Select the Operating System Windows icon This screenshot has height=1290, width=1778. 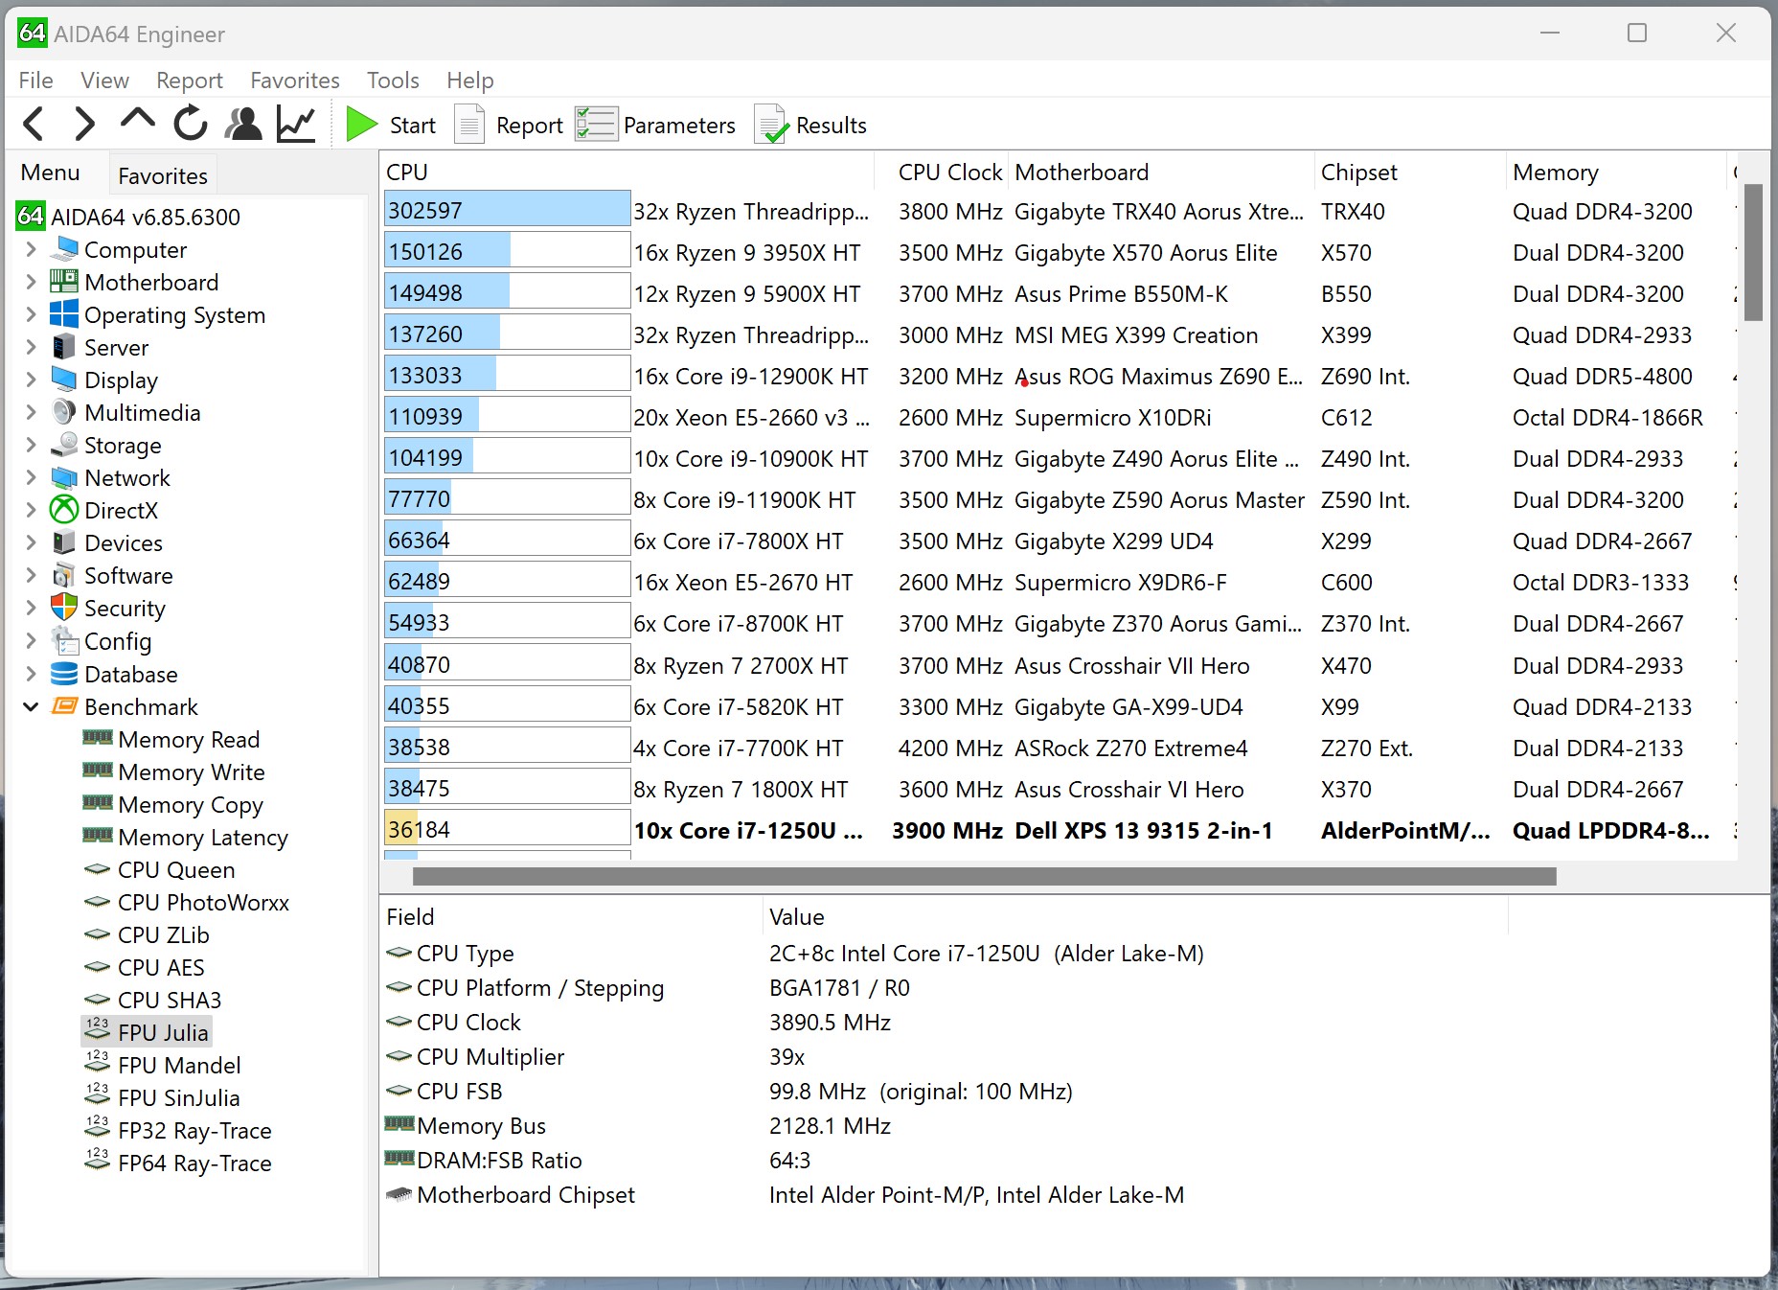64,314
